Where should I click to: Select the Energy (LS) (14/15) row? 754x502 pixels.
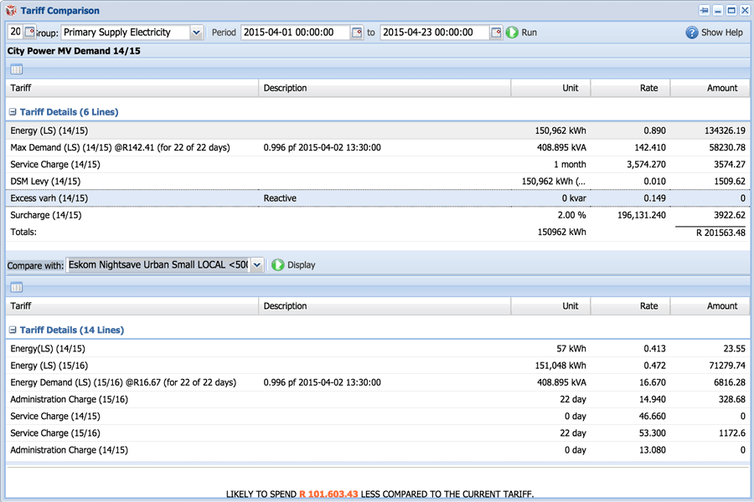[x=378, y=131]
